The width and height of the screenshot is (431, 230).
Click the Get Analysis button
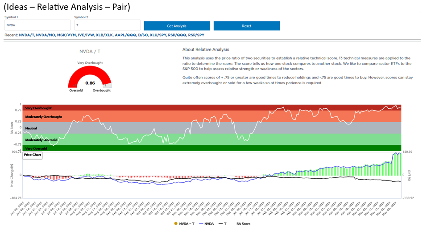177,26
